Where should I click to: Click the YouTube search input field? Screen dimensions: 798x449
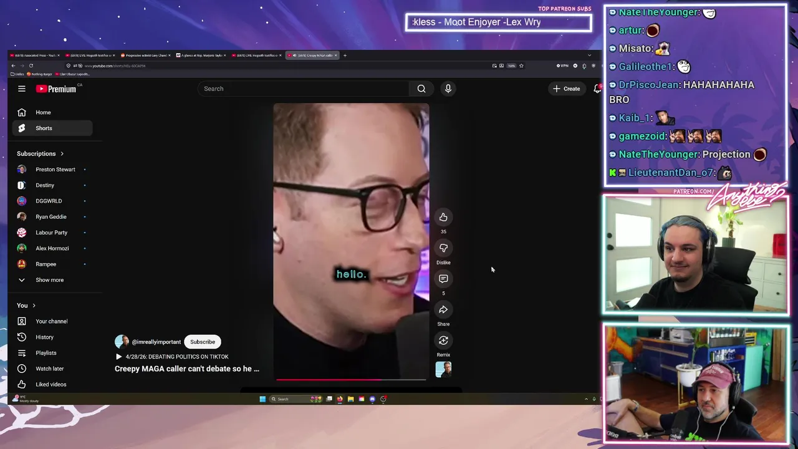pyautogui.click(x=304, y=89)
